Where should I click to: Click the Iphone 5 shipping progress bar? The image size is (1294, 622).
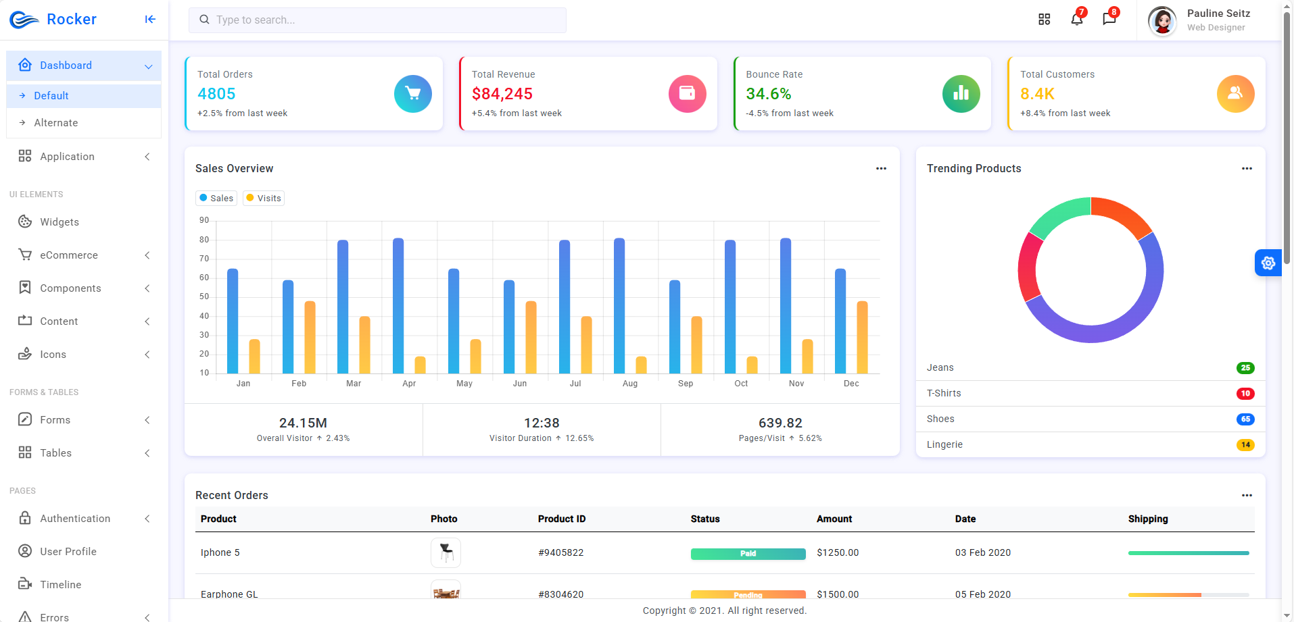point(1189,553)
